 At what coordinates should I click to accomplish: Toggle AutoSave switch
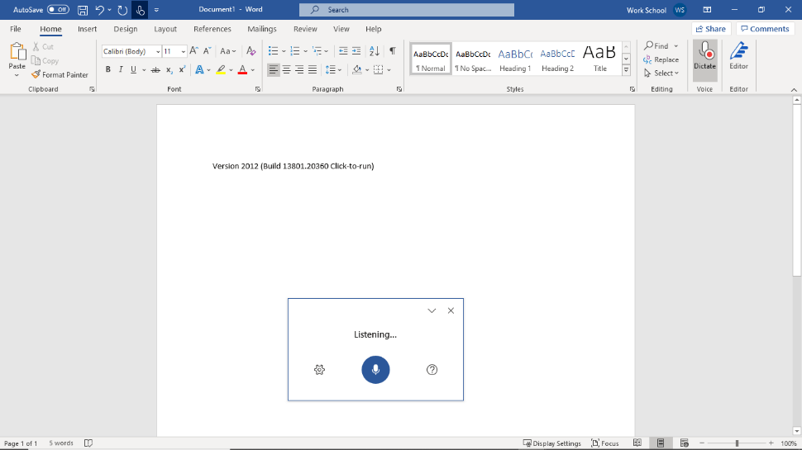58,10
